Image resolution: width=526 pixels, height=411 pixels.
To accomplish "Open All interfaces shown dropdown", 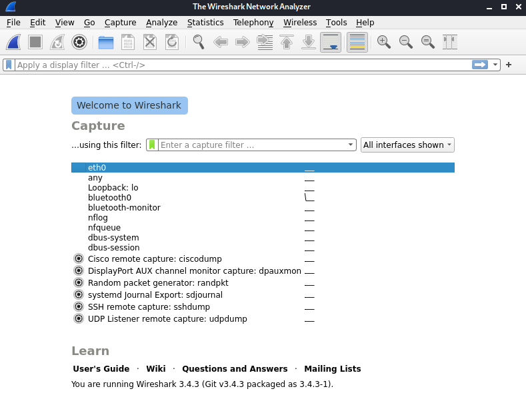I will (407, 145).
